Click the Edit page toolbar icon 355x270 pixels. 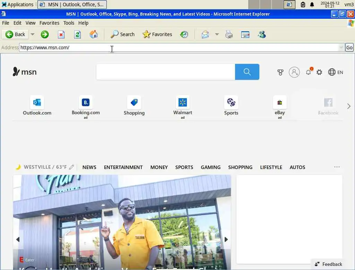[x=245, y=34]
